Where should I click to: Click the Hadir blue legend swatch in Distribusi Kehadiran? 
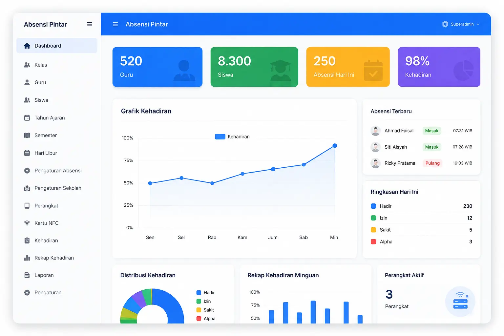coord(199,293)
